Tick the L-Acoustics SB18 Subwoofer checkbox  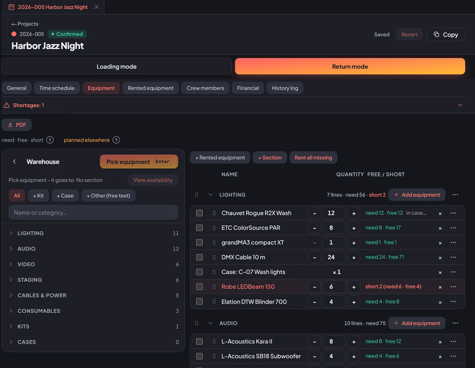click(199, 356)
